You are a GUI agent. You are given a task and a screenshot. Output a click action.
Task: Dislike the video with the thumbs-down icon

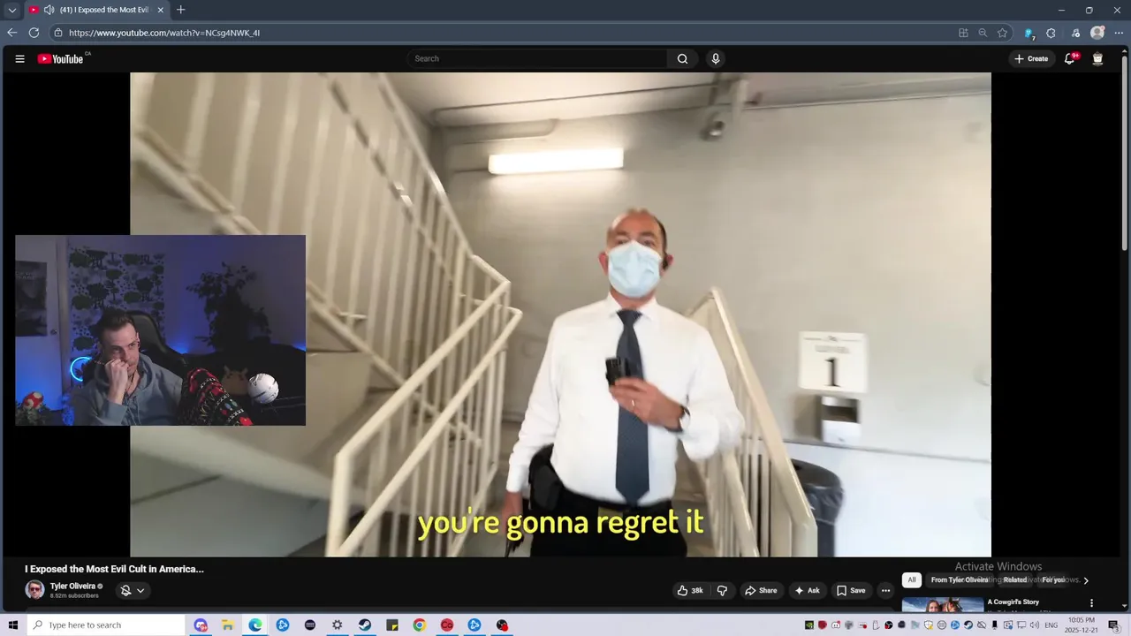tap(722, 591)
